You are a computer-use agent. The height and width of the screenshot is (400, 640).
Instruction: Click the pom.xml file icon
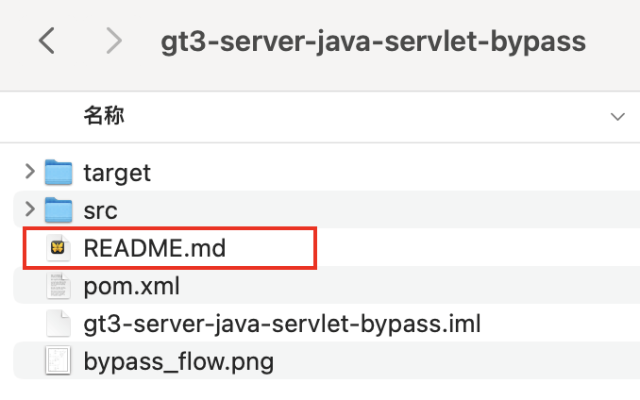click(x=59, y=285)
